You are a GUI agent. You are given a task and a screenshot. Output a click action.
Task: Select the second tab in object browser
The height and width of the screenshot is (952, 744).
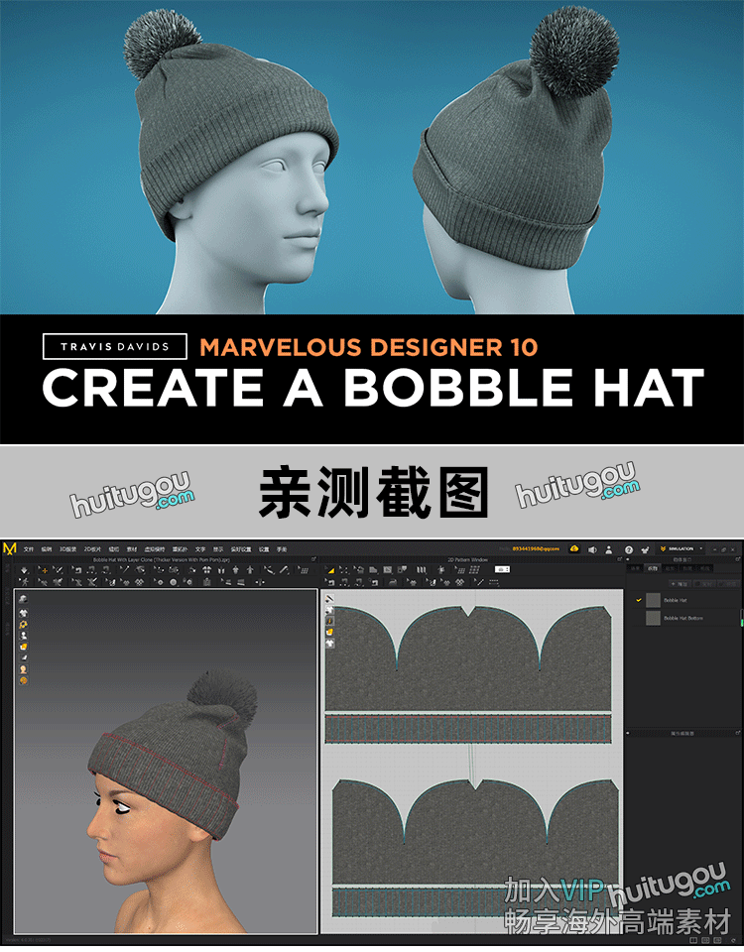click(652, 568)
